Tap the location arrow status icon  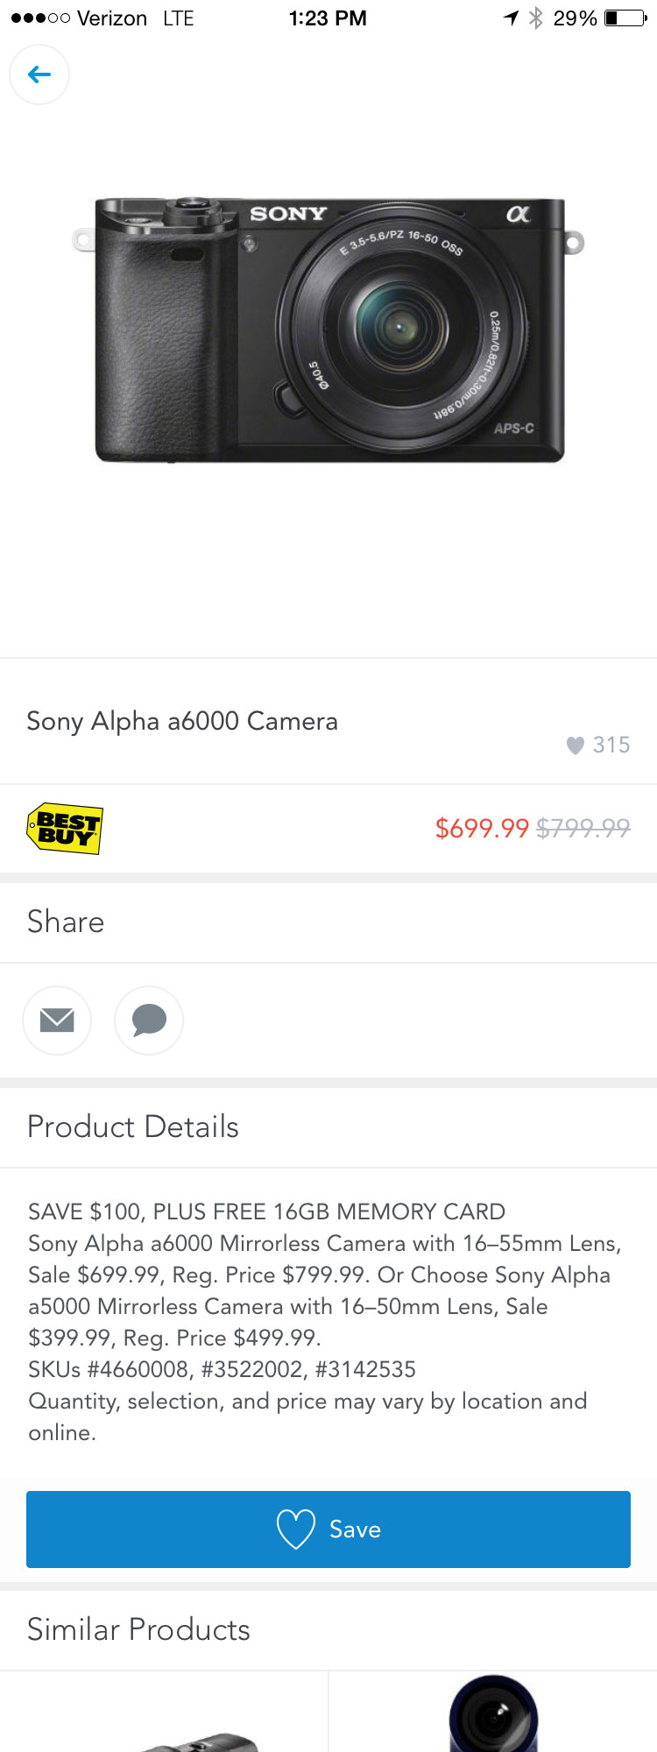(512, 18)
